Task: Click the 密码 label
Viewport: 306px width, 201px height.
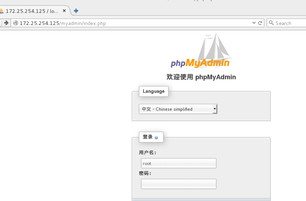Action: coord(145,173)
